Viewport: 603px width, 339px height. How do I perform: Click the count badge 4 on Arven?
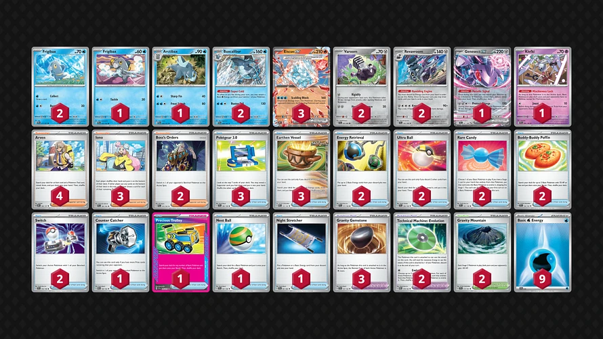tap(60, 196)
